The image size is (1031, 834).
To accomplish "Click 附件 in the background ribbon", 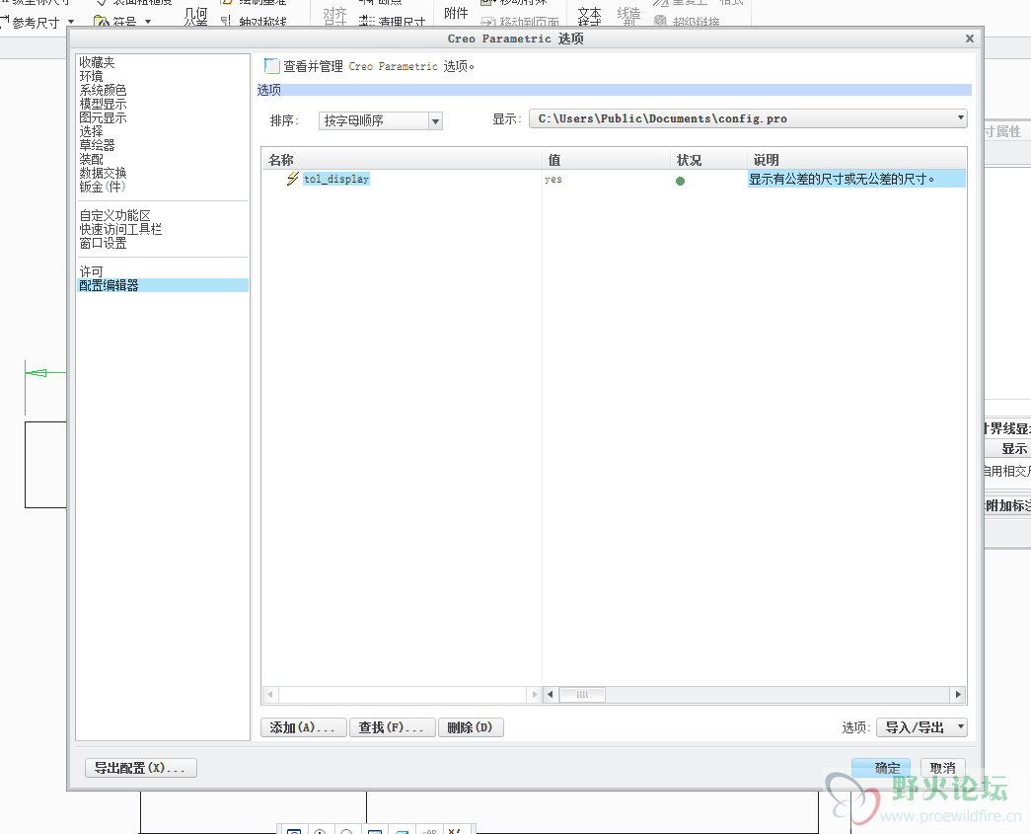I will (x=457, y=13).
